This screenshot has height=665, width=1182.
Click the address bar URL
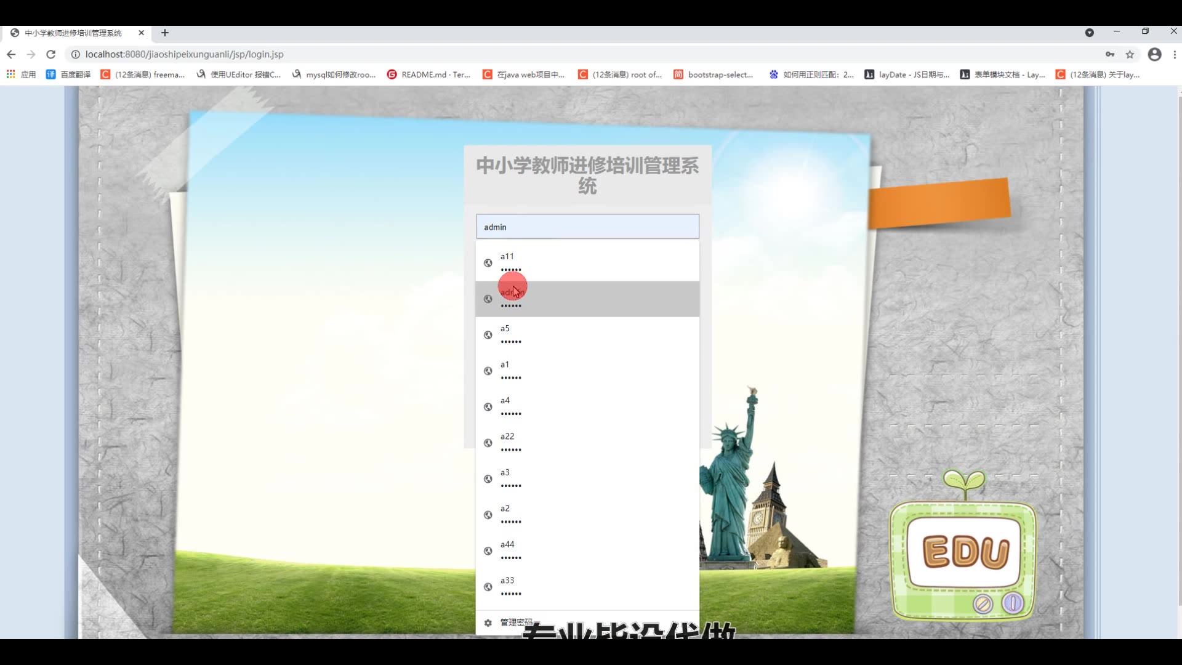(x=185, y=54)
